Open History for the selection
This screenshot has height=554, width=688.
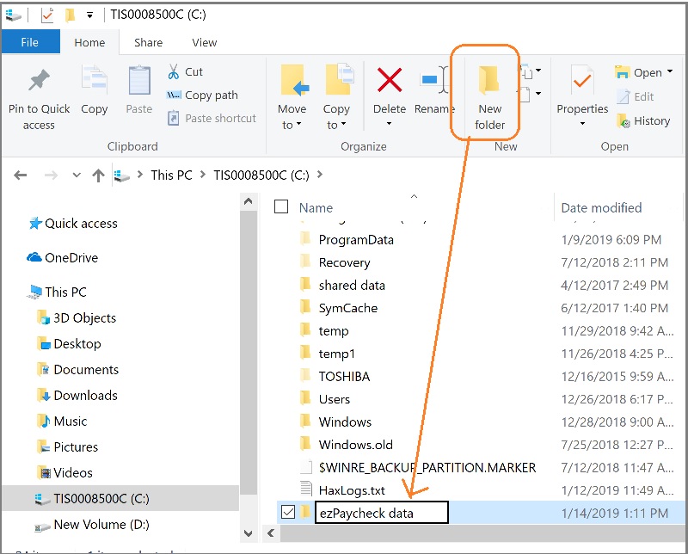pyautogui.click(x=644, y=120)
